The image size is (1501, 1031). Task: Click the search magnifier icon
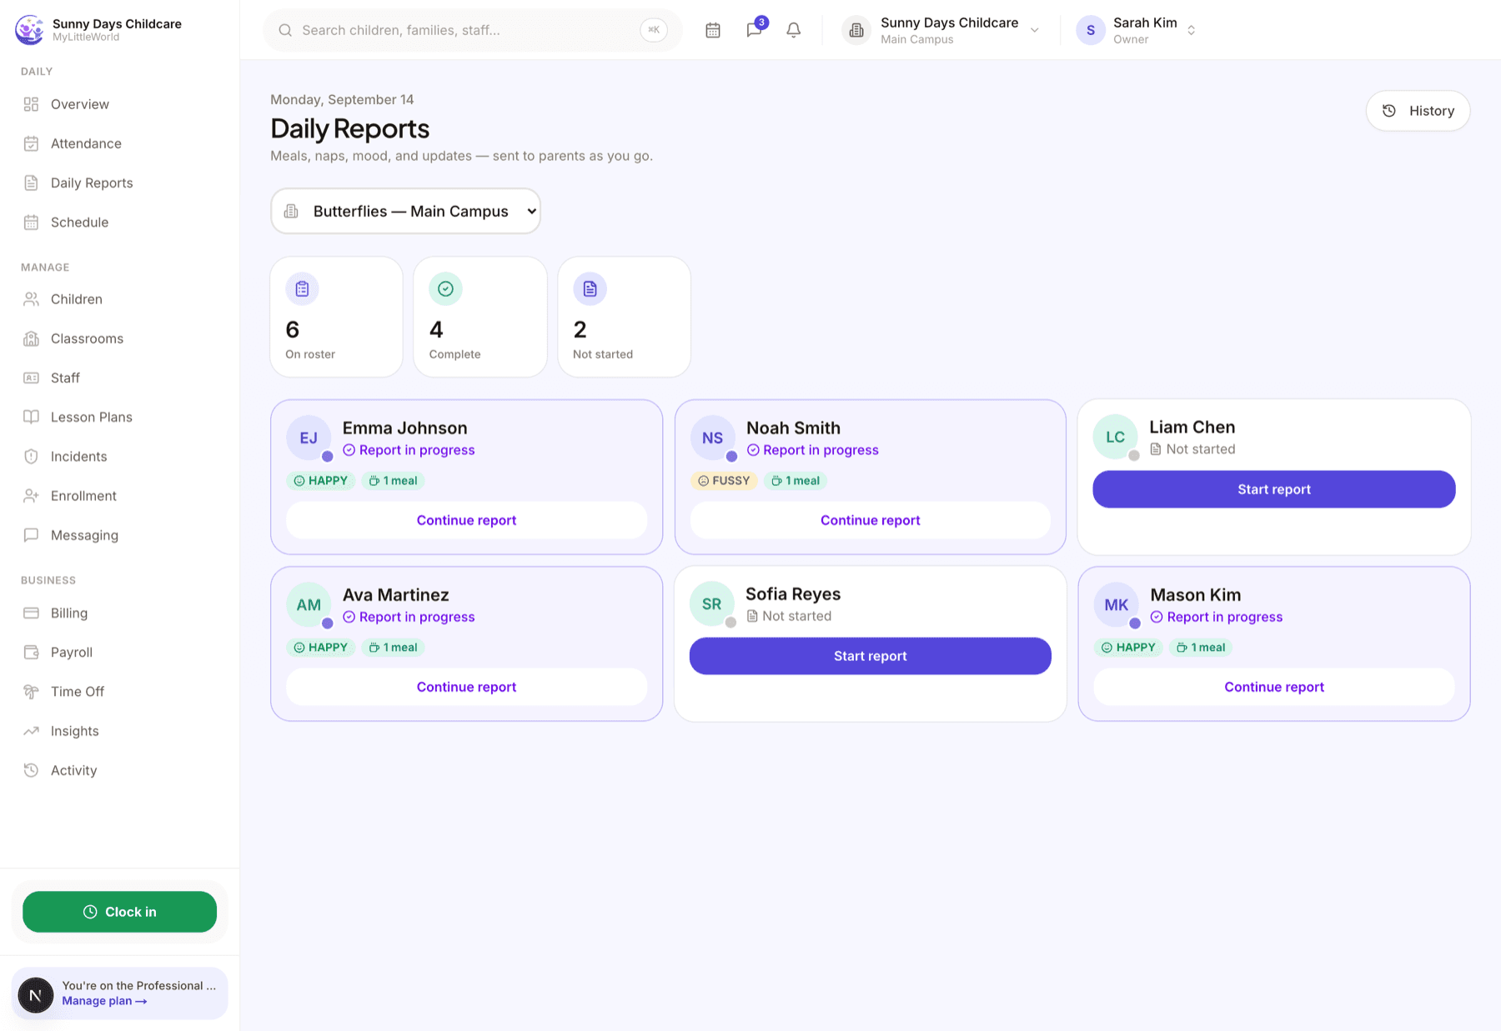(285, 30)
